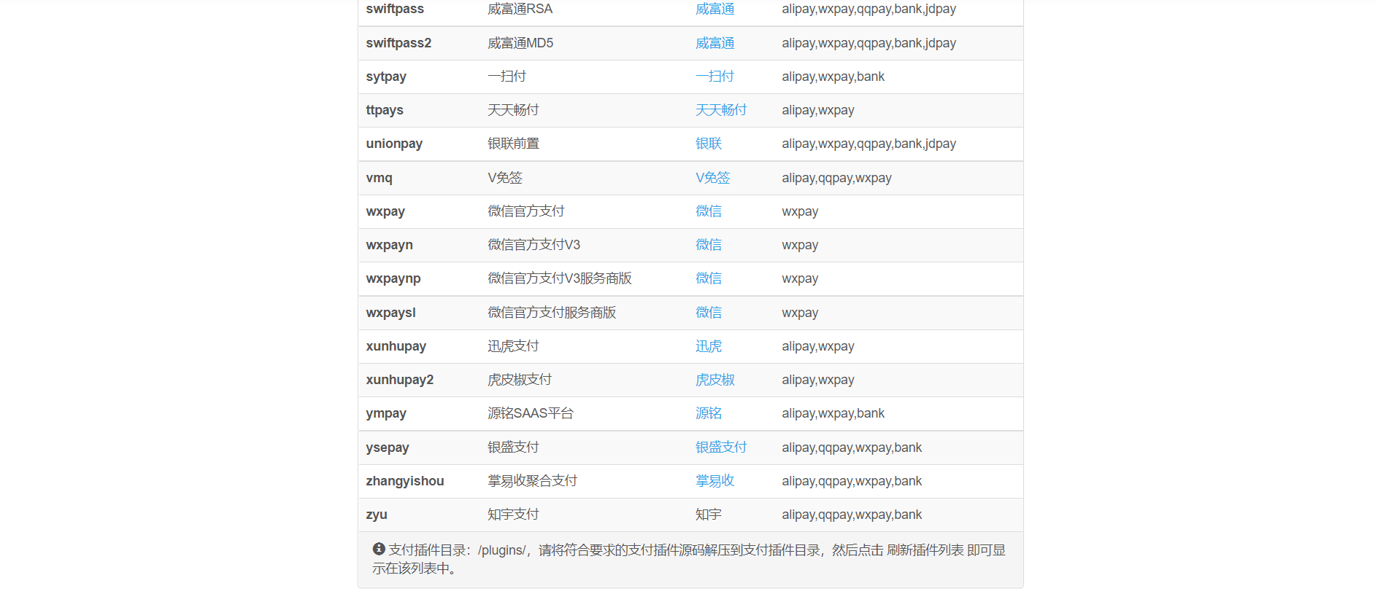The width and height of the screenshot is (1375, 594).
Task: Click the 威富通MD5 description
Action: coord(520,43)
